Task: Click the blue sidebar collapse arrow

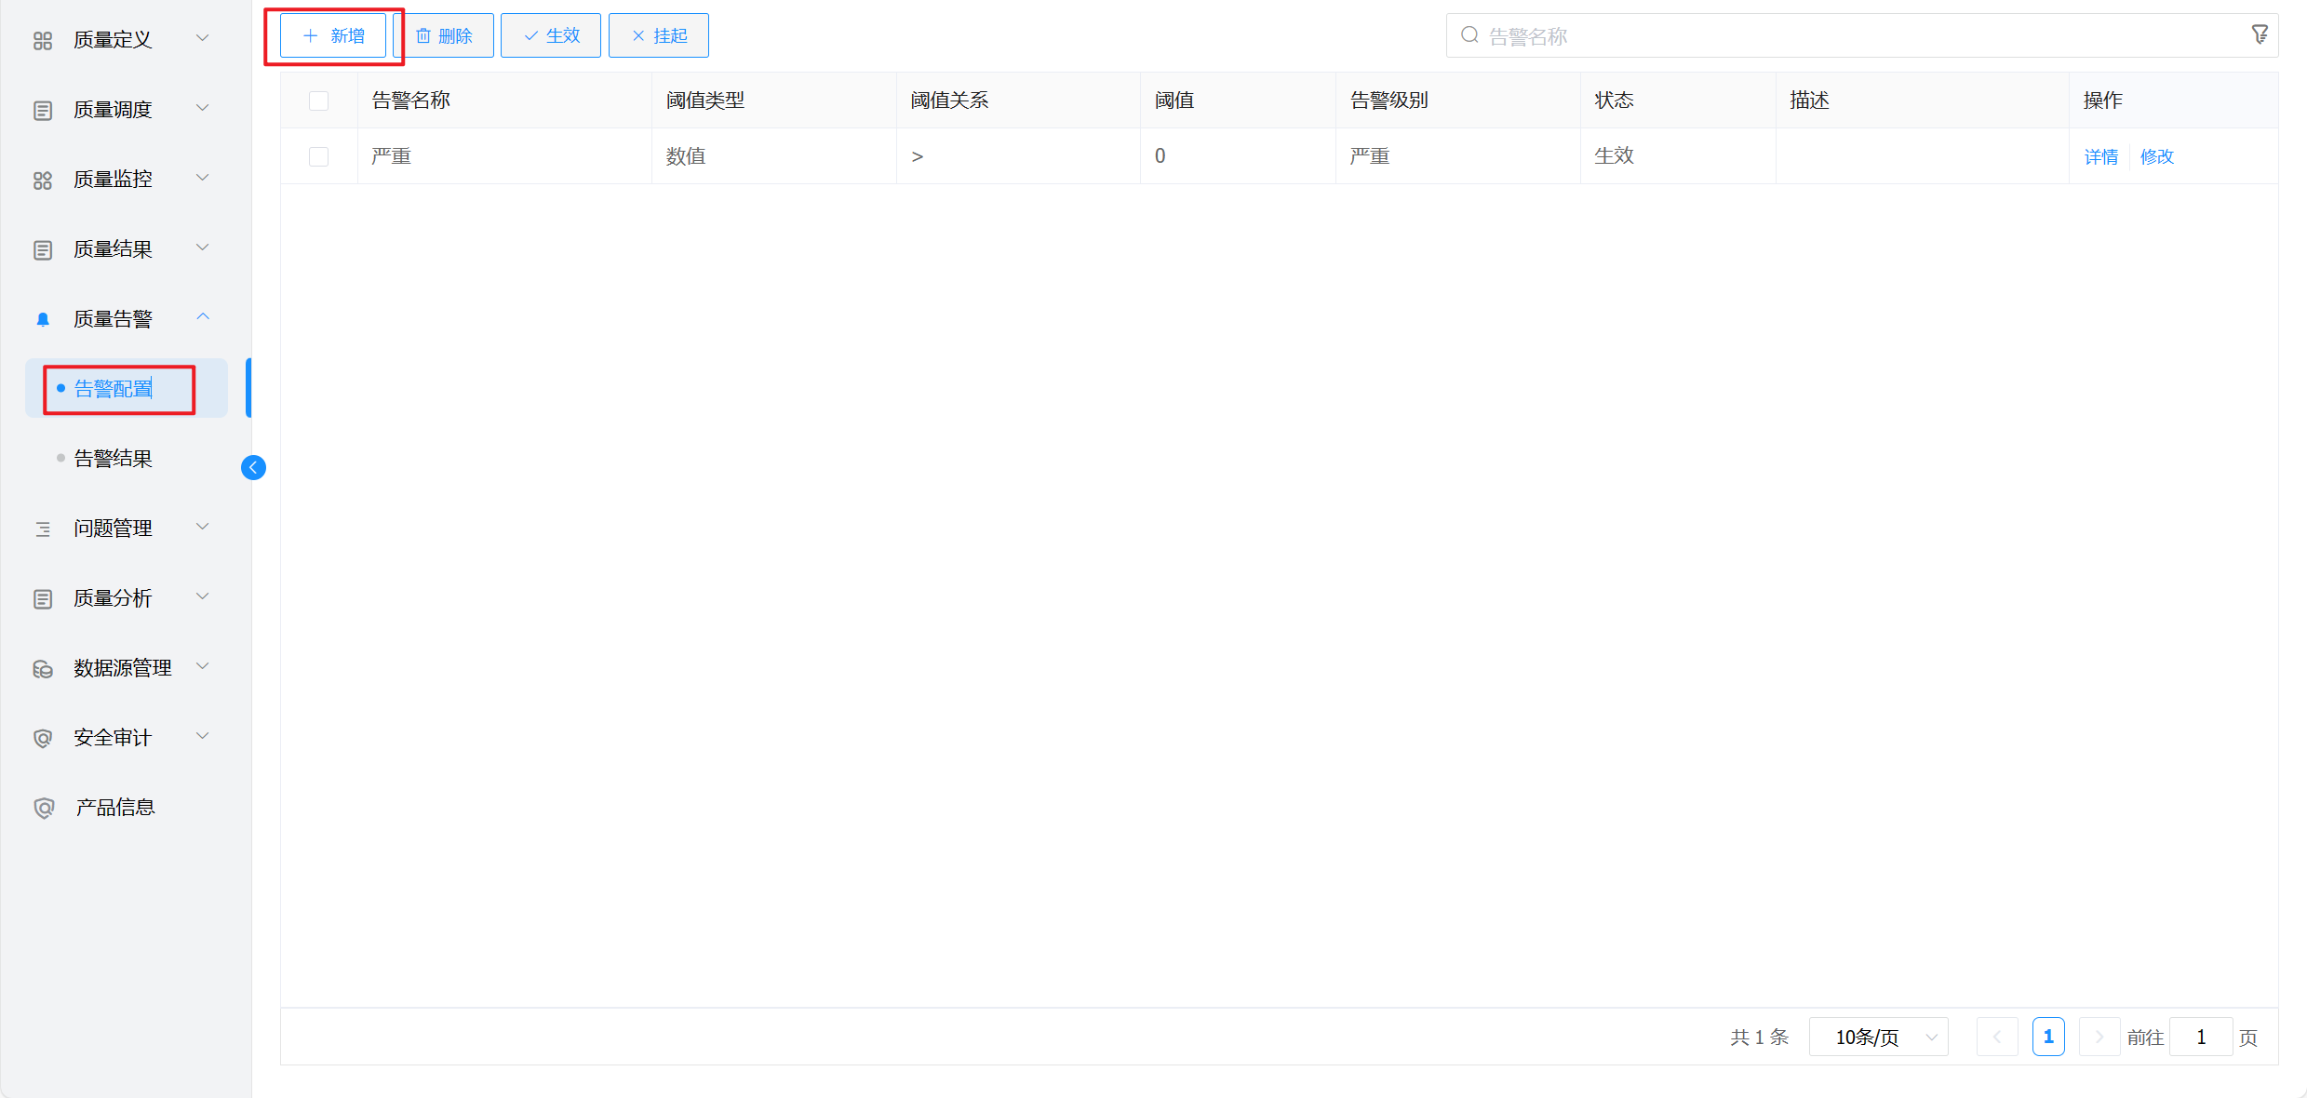Action: [253, 467]
